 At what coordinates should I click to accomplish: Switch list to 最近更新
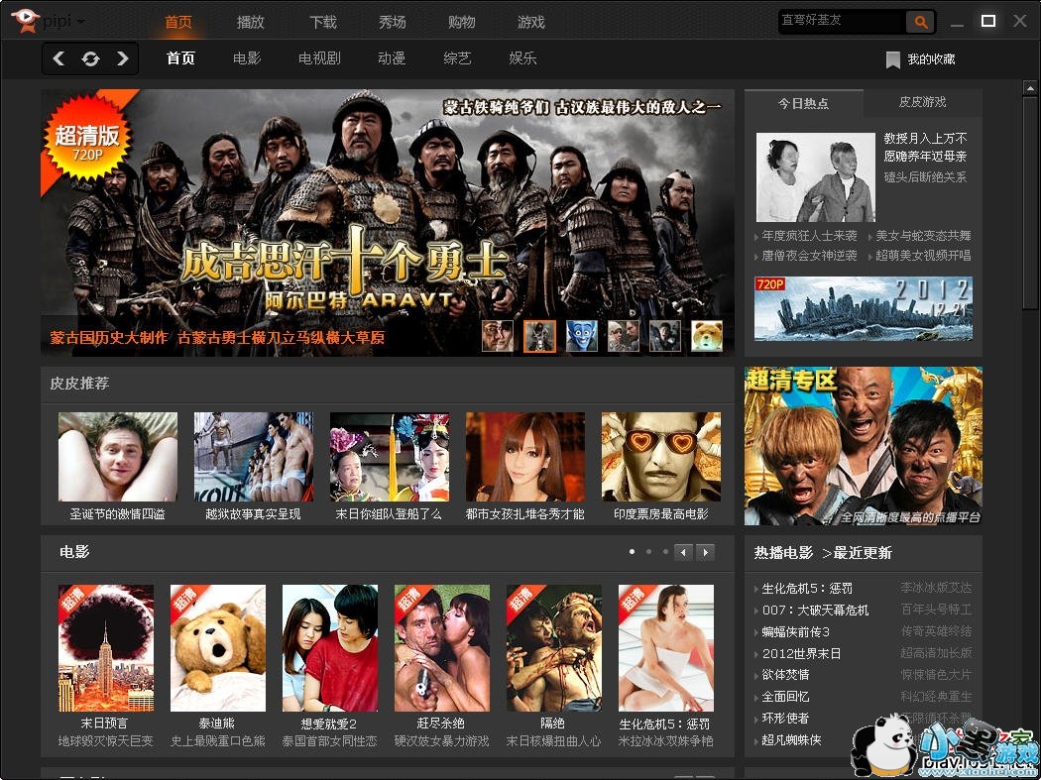863,553
